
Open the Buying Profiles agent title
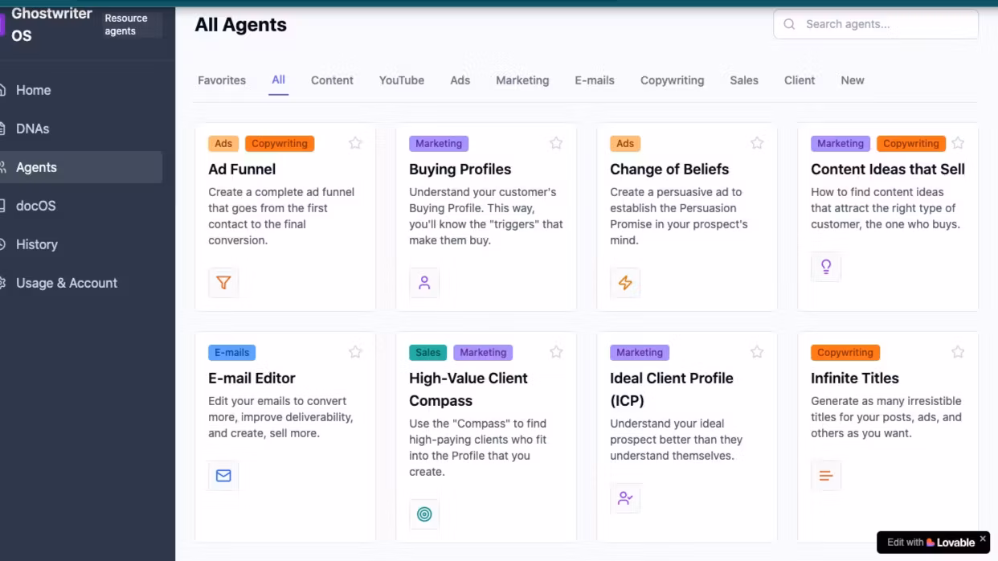[x=460, y=169]
